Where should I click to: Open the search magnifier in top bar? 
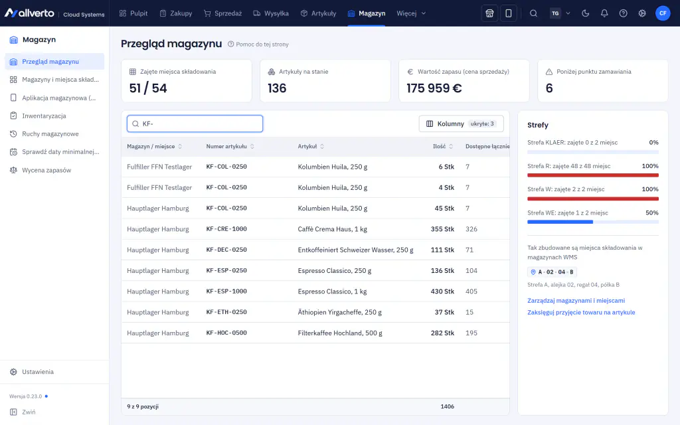click(x=533, y=13)
